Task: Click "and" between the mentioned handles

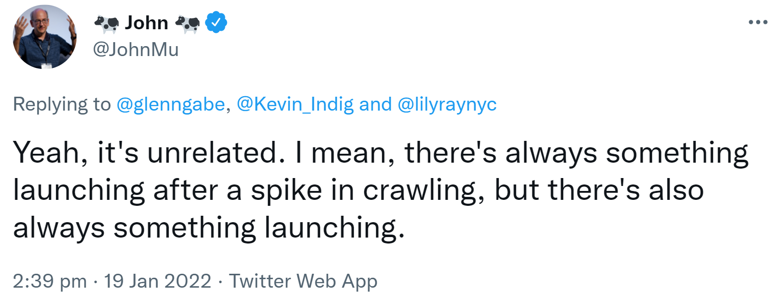Action: click(x=375, y=104)
